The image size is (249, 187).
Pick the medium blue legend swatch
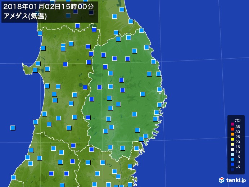click(232, 164)
